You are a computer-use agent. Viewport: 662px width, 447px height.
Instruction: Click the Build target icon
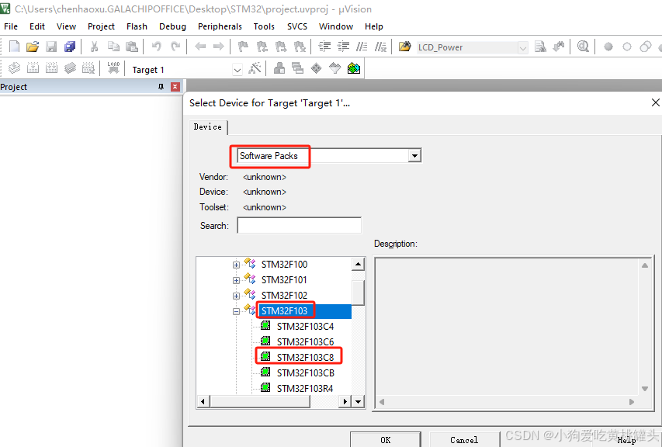pos(33,68)
